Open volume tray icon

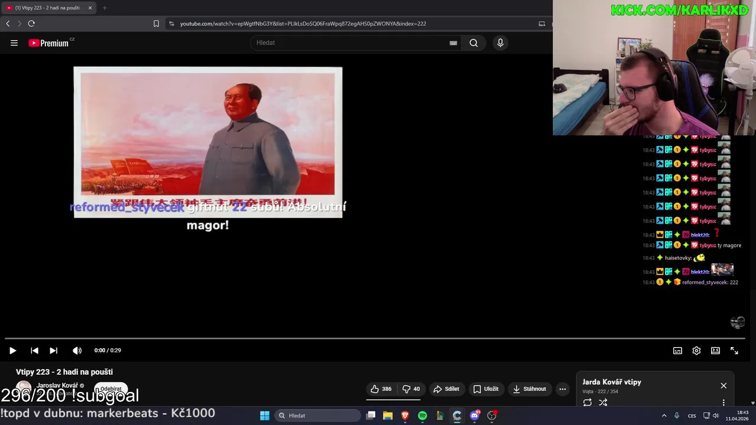pos(716,416)
